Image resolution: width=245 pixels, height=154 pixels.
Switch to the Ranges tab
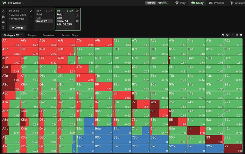(32, 35)
